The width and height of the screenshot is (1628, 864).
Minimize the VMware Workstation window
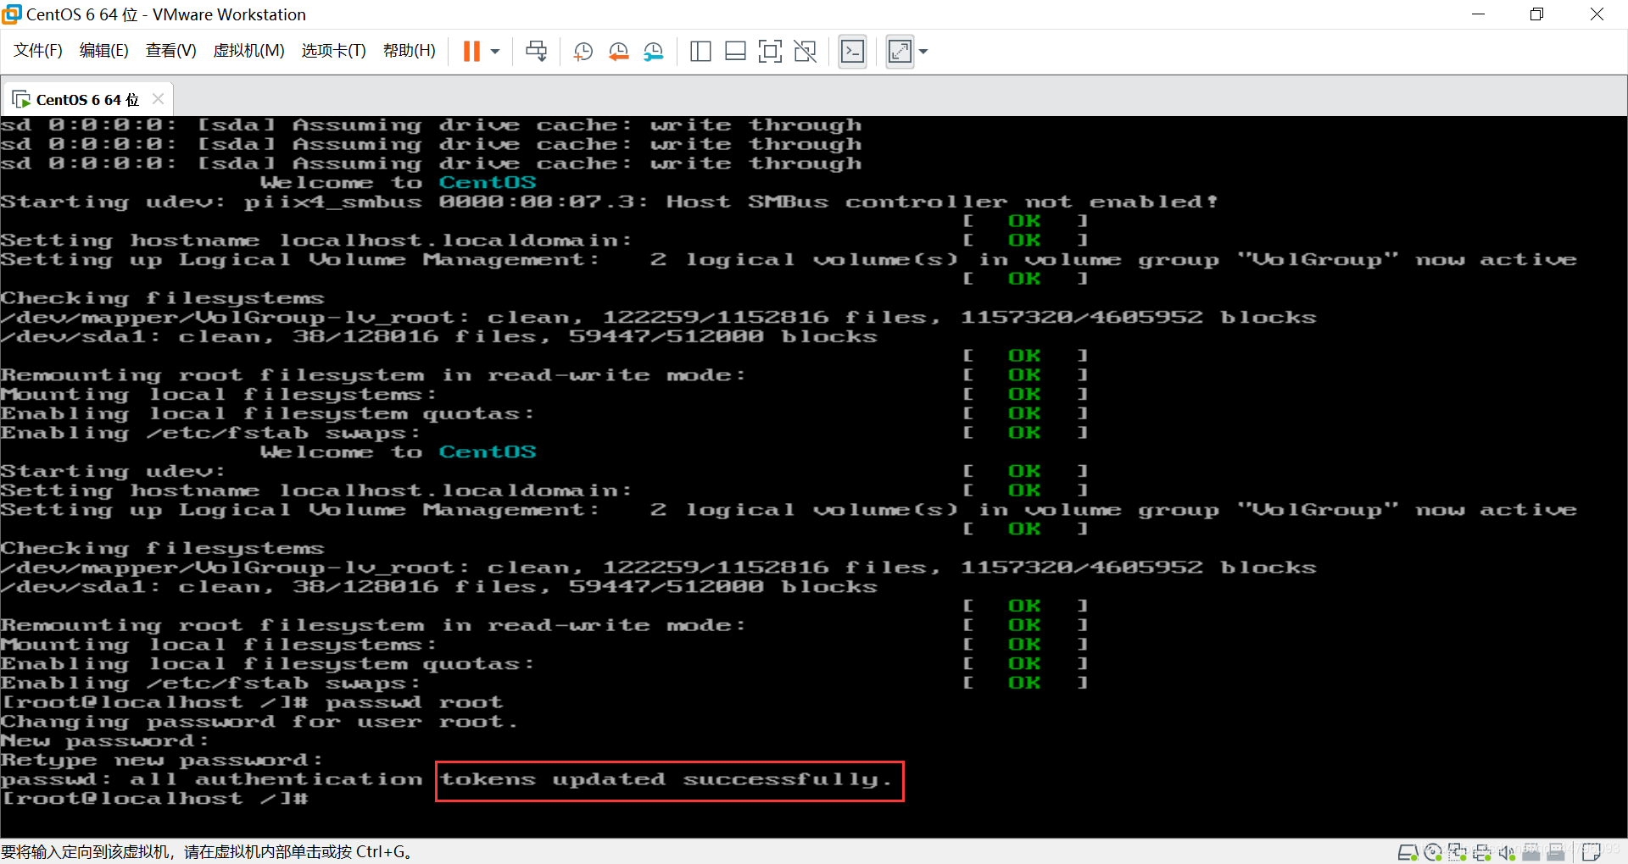pos(1478,14)
